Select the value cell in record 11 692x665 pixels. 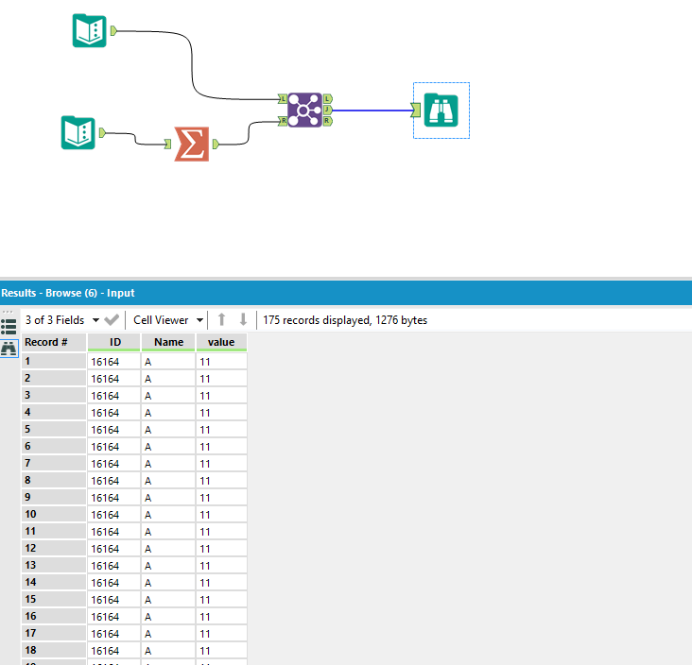tap(221, 532)
